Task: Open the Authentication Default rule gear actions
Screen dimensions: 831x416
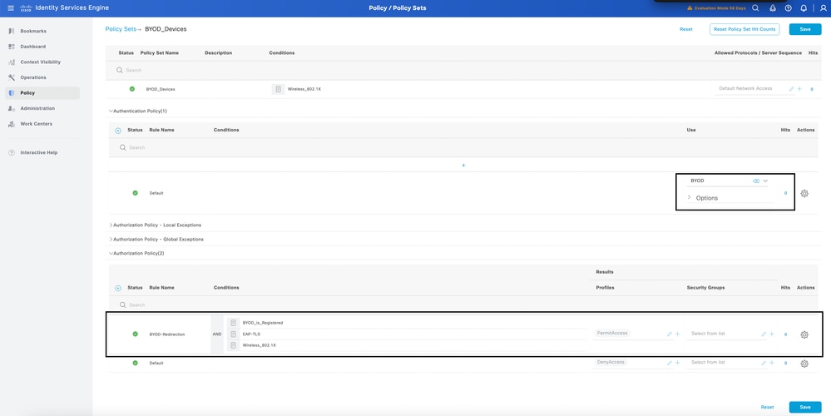Action: click(x=804, y=193)
